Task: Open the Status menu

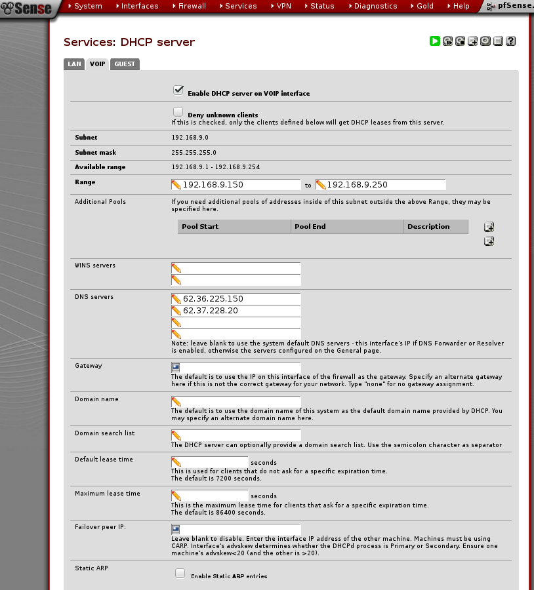Action: [319, 6]
